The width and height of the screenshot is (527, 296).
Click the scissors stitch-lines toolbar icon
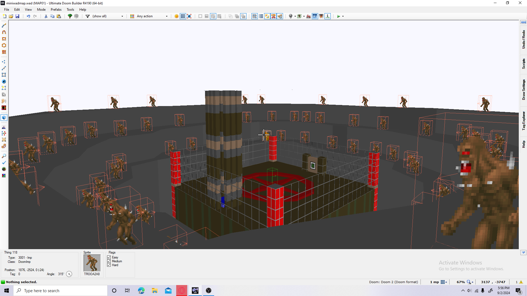click(274, 16)
